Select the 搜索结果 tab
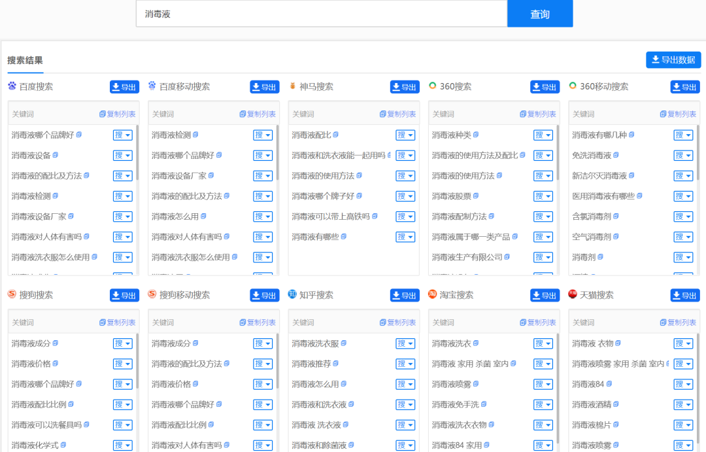The width and height of the screenshot is (706, 452). point(25,60)
